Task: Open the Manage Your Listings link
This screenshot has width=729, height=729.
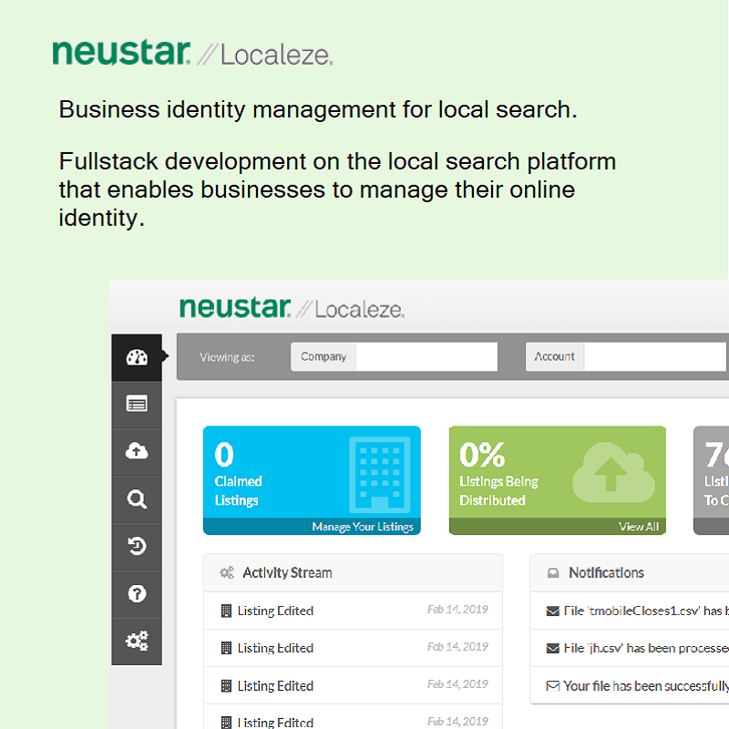Action: point(363,527)
